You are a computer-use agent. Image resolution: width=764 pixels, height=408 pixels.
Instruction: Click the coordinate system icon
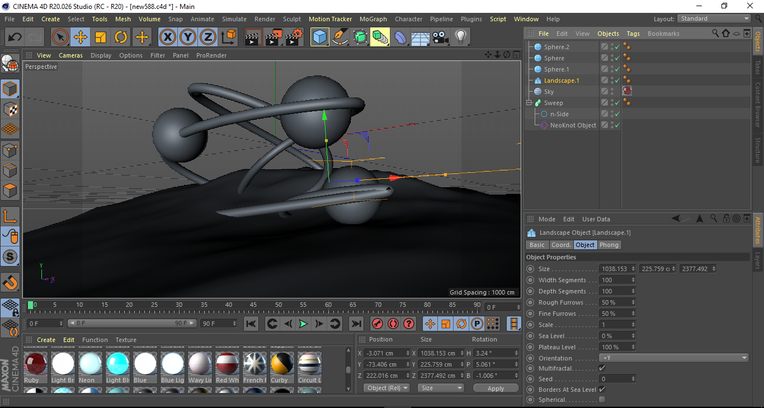(229, 37)
